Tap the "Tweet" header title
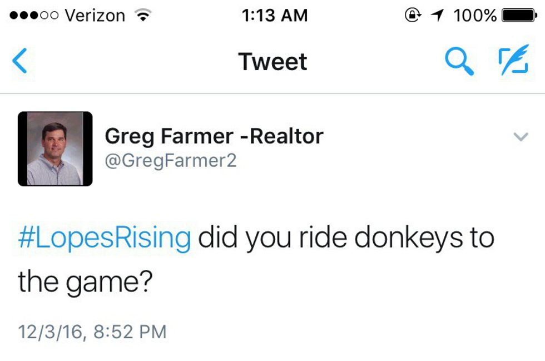Image resolution: width=545 pixels, height=361 pixels. click(272, 61)
